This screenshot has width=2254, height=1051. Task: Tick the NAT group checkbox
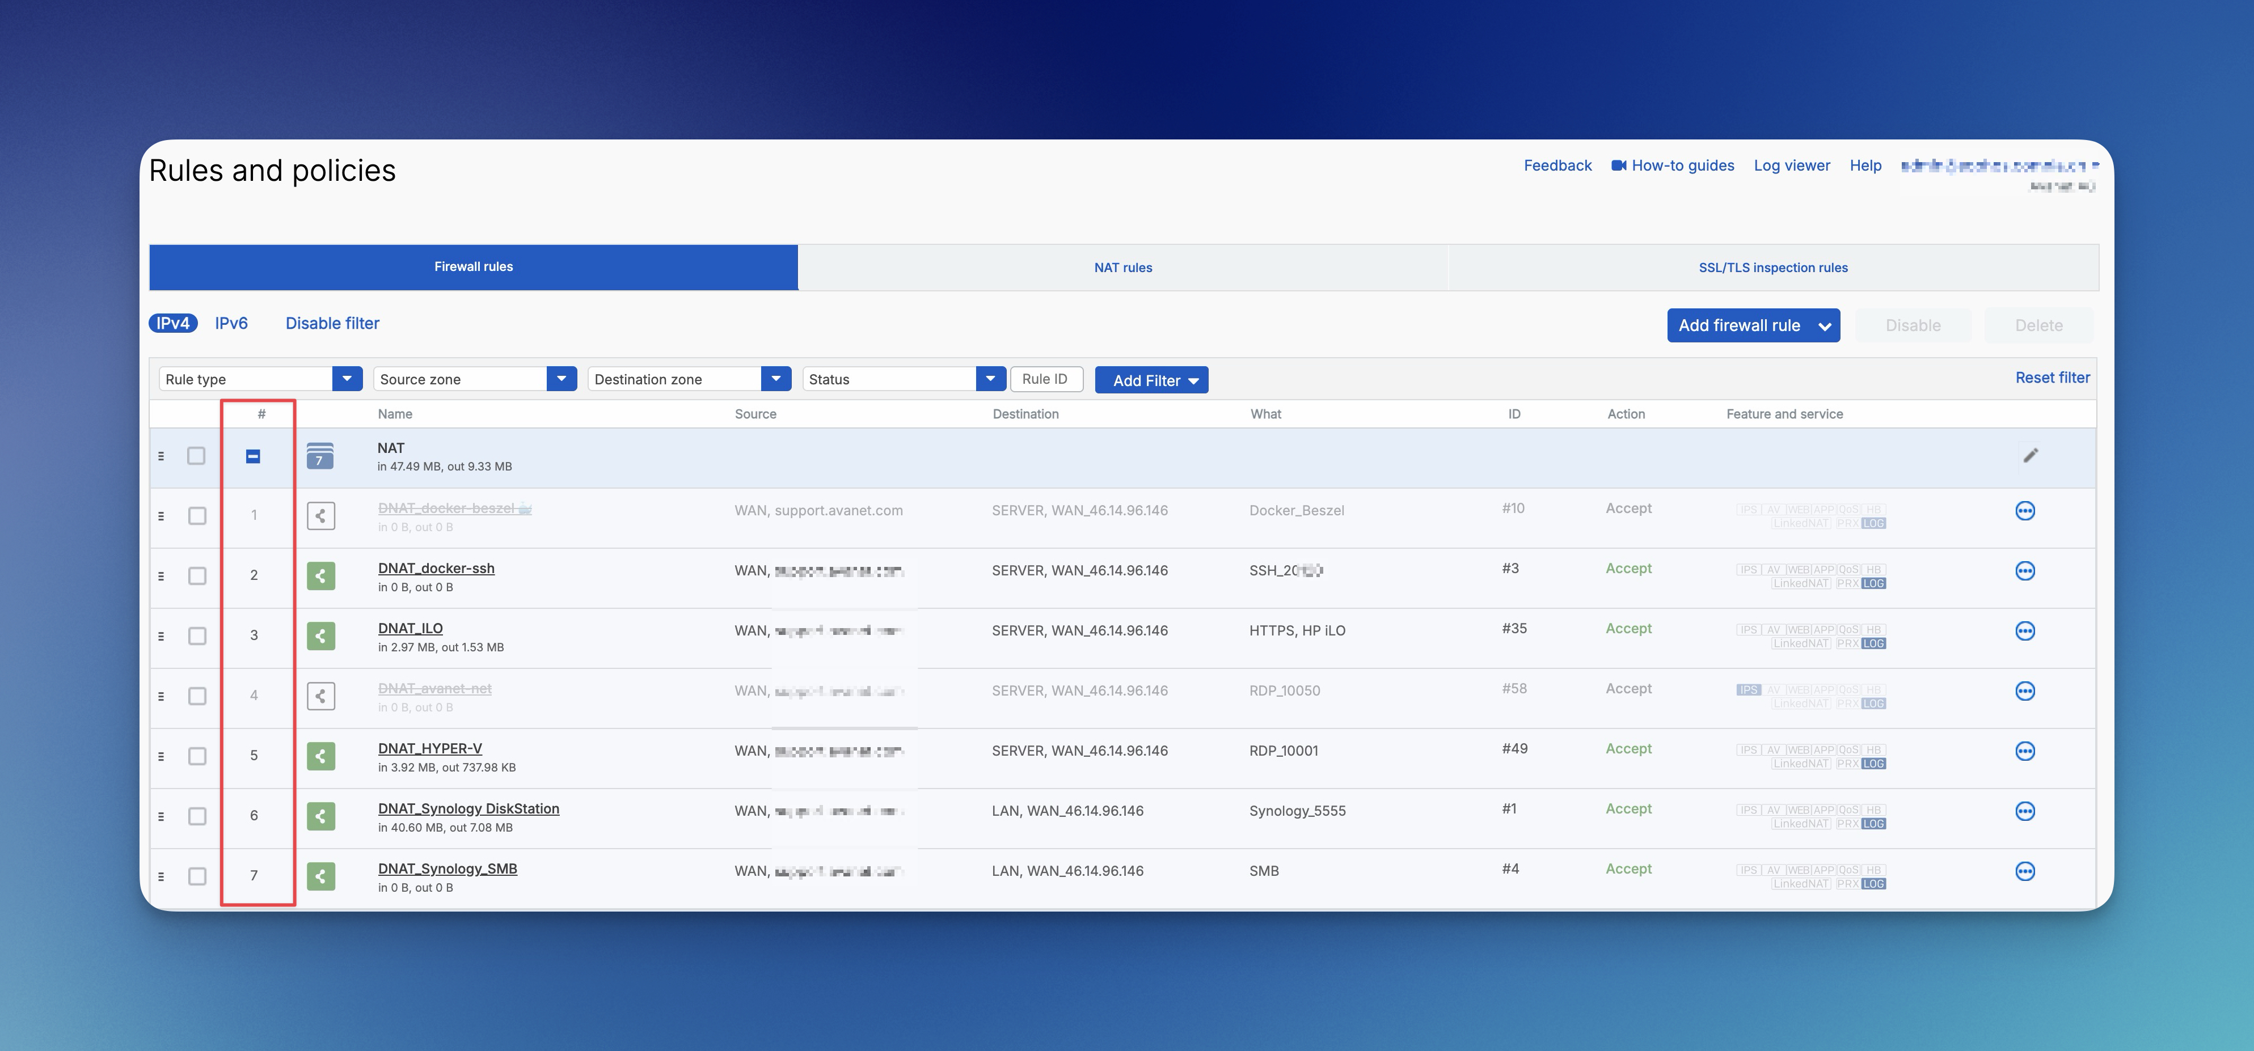(x=196, y=456)
